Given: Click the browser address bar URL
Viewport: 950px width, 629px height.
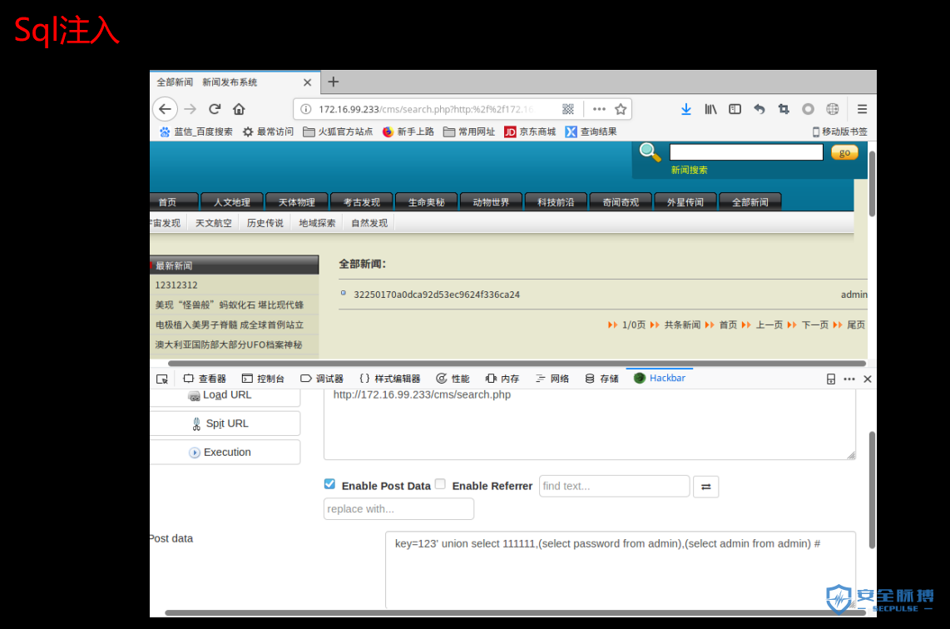Looking at the screenshot, I should point(427,109).
